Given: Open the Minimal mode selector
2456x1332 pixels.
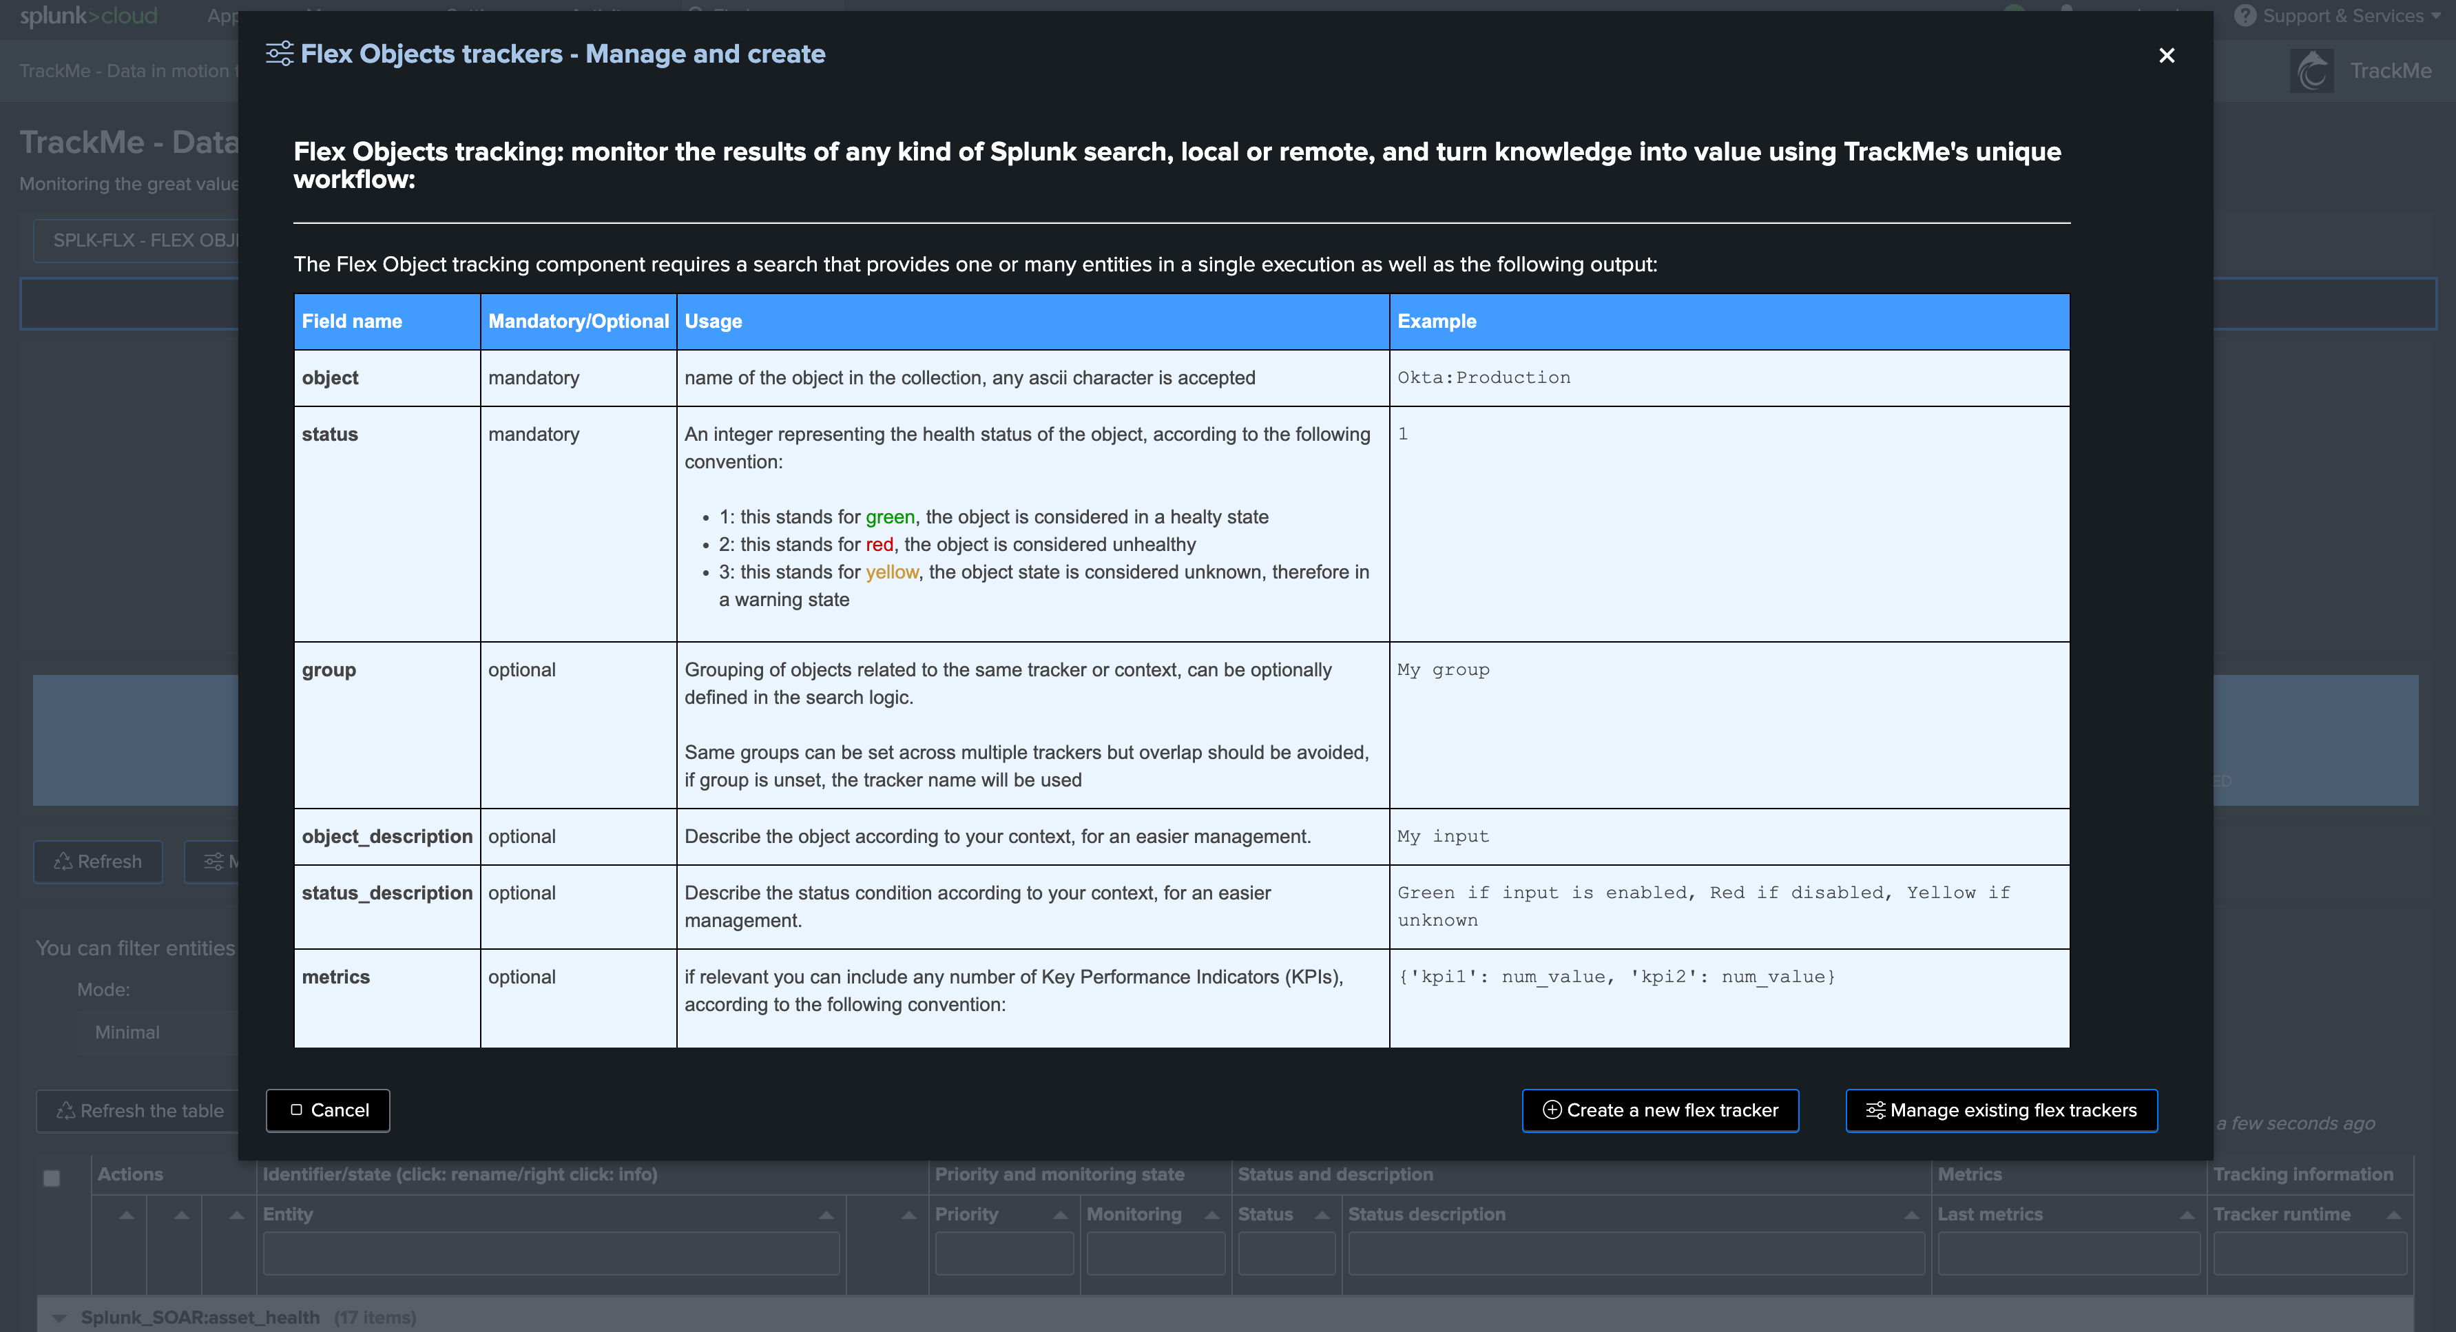Looking at the screenshot, I should [157, 1032].
